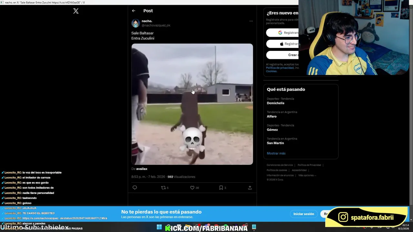Open the post's three-dot more menu
Image resolution: width=413 pixels, height=232 pixels.
pos(251,21)
